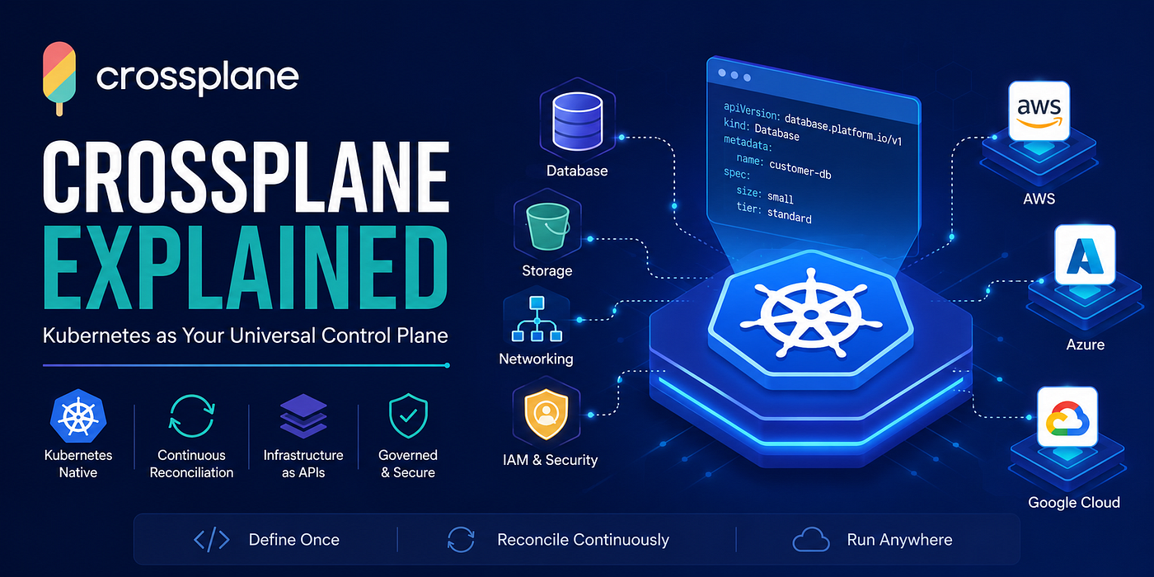1154x577 pixels.
Task: Click the Continuous Reconciliation arrows icon
Action: 192,415
